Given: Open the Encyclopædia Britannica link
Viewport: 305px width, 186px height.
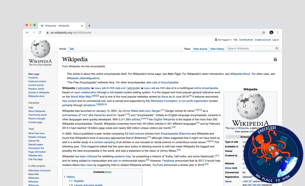Looking at the screenshot, I should tap(176, 133).
